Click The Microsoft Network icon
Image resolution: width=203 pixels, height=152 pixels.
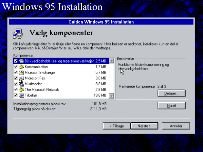pos(21,90)
